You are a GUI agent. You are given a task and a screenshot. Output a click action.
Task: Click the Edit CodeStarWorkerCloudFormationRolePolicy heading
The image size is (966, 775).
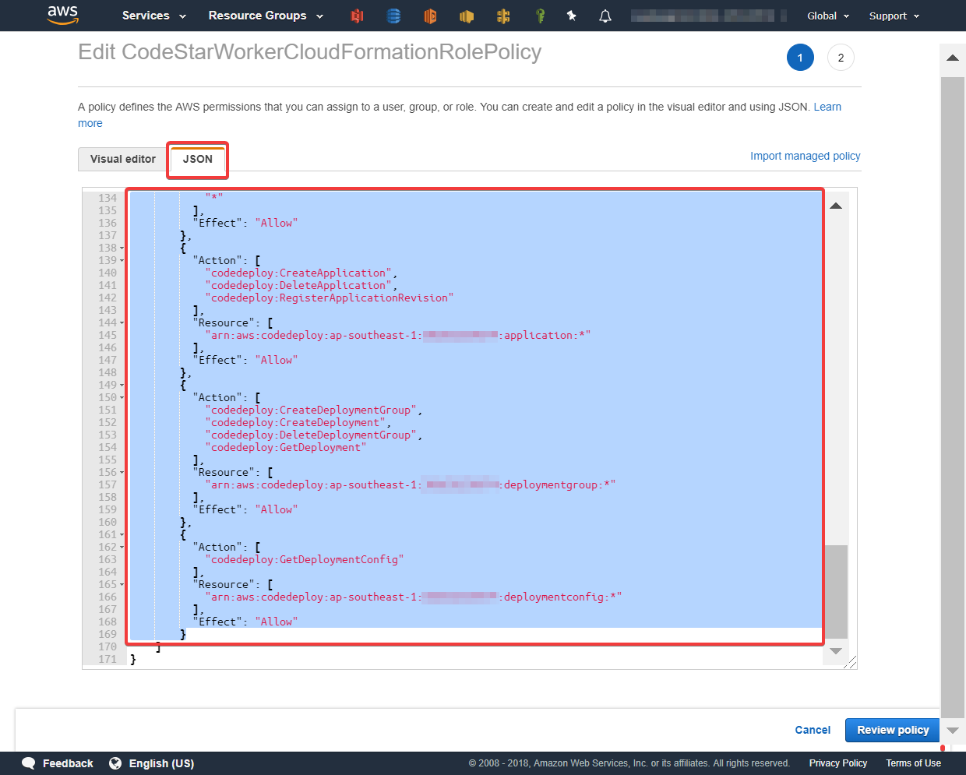[x=310, y=52]
